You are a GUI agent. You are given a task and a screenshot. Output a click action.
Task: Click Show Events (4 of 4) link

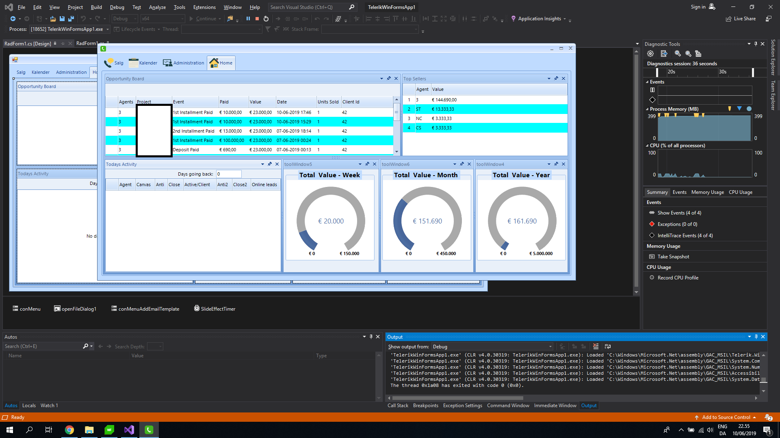(679, 213)
